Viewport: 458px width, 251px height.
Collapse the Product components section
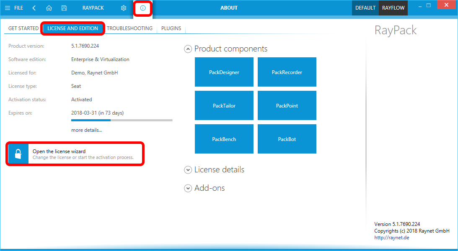(188, 49)
